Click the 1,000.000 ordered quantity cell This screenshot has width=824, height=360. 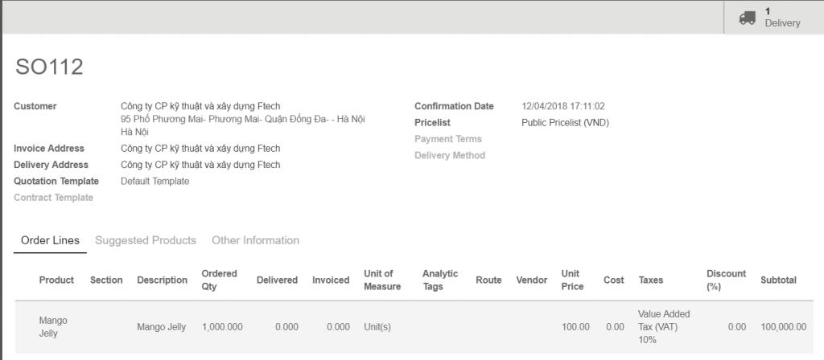click(x=222, y=327)
